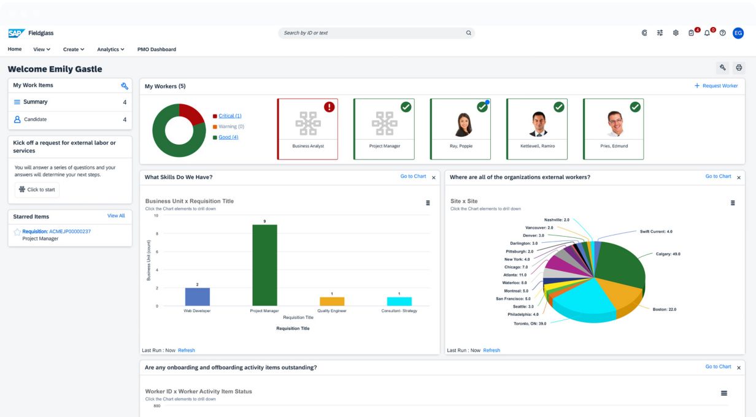The image size is (756, 417).
Task: Click the admin settings gear icon
Action: pos(676,33)
